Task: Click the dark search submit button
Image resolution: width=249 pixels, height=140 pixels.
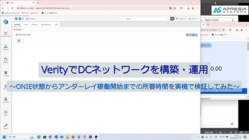Action: [172, 19]
